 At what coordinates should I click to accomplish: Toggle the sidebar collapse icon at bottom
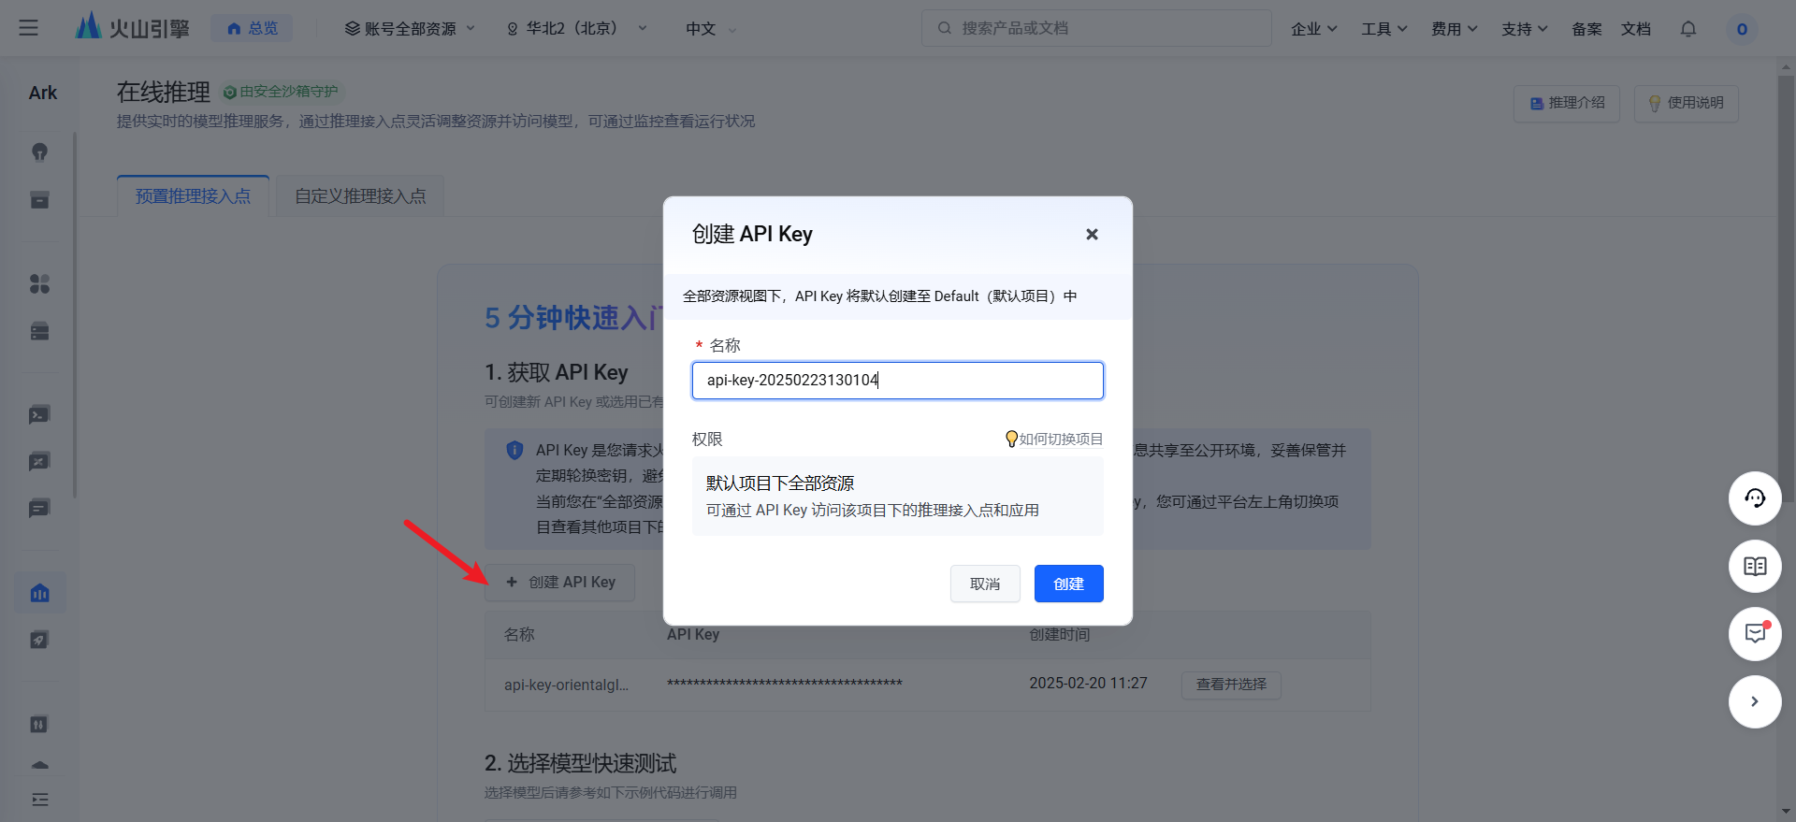pyautogui.click(x=39, y=800)
